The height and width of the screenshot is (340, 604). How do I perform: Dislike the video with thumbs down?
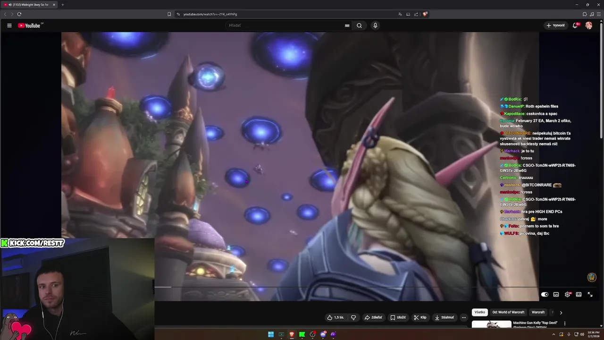353,317
